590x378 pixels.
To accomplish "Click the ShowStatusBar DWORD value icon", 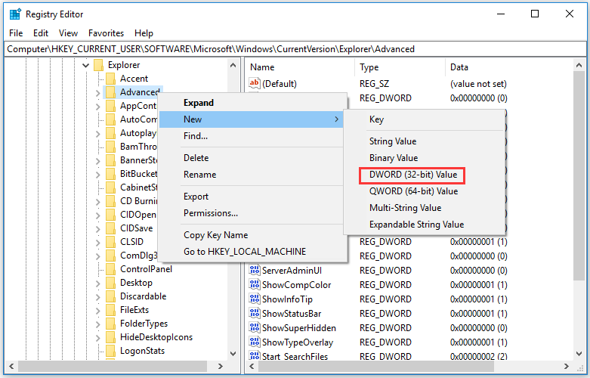I will 255,313.
